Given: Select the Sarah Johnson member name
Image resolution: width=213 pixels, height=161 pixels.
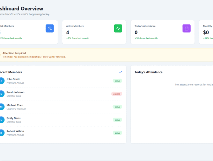Looking at the screenshot, I should tap(15, 92).
